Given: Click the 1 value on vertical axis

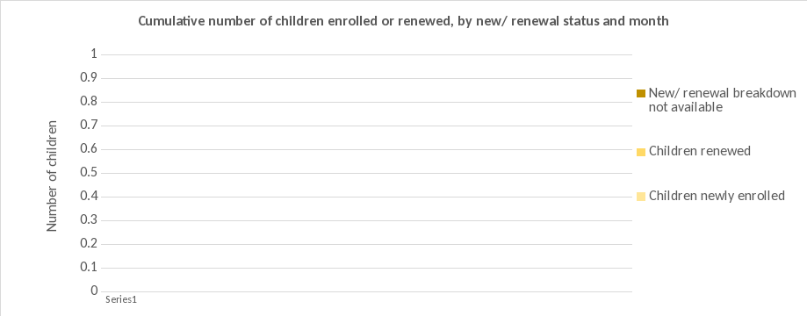Looking at the screenshot, I should click(94, 54).
